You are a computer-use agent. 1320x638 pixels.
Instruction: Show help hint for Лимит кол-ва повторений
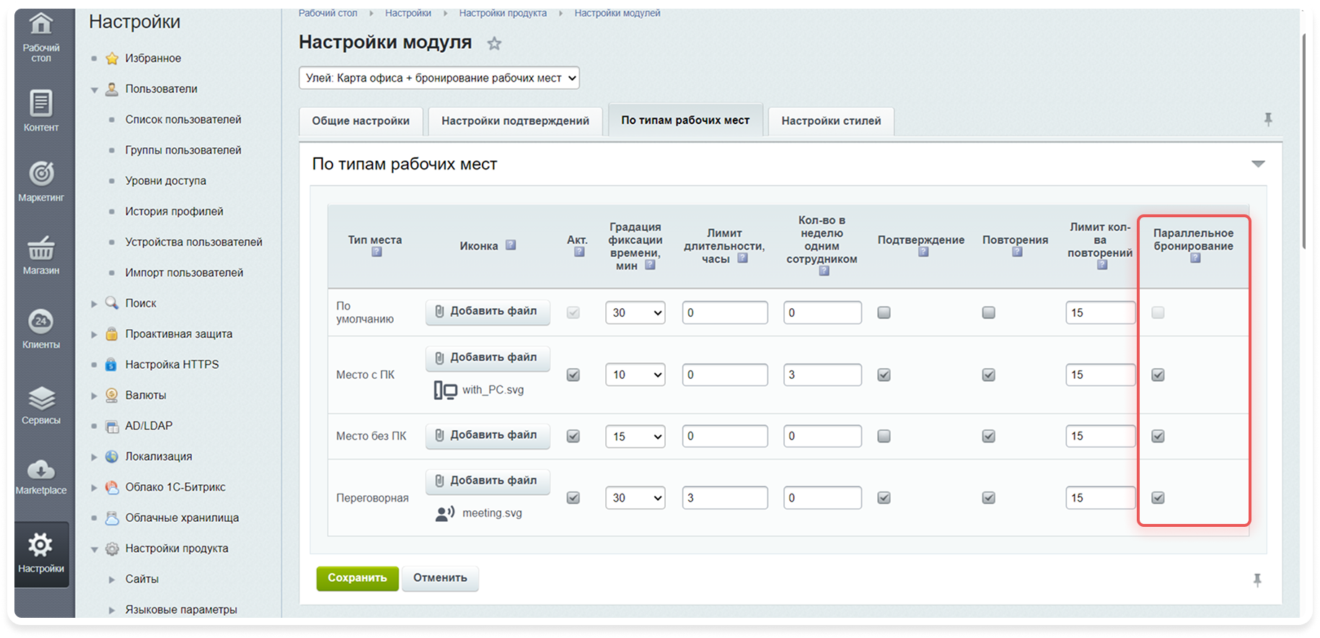point(1102,265)
